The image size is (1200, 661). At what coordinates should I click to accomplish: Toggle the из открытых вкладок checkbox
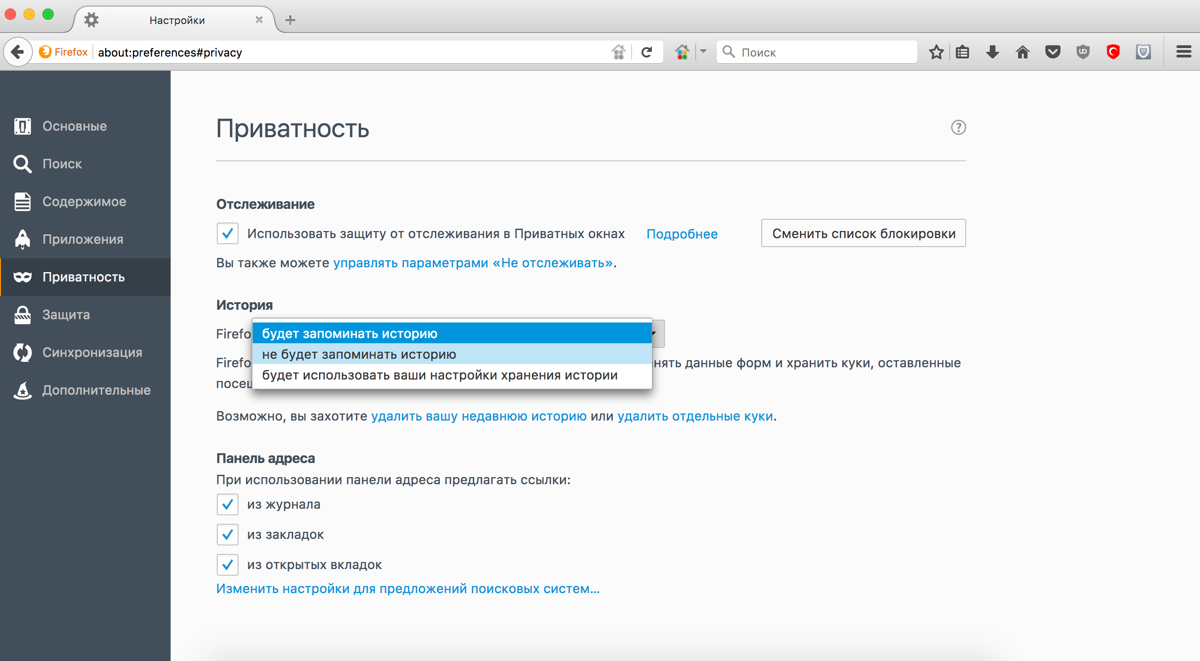click(x=228, y=565)
